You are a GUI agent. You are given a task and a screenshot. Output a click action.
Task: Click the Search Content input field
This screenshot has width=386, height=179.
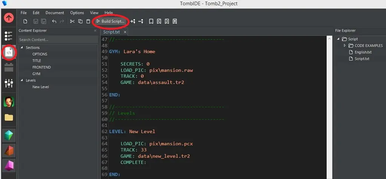(x=57, y=40)
